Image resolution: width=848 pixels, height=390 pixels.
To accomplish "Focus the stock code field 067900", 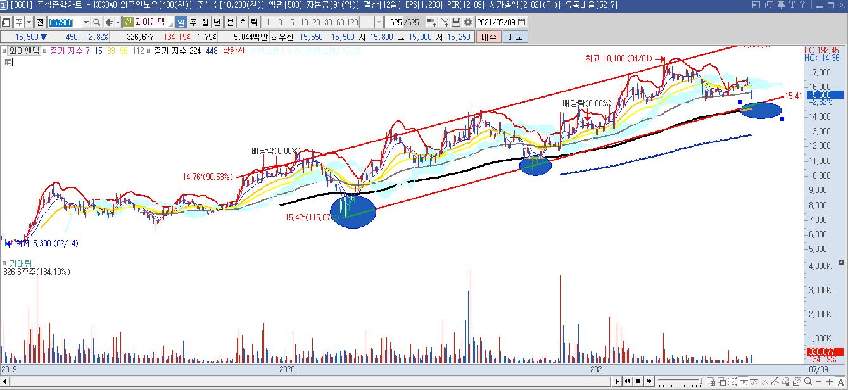I will [65, 22].
